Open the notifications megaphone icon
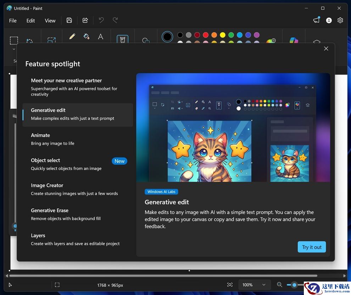 click(x=316, y=21)
